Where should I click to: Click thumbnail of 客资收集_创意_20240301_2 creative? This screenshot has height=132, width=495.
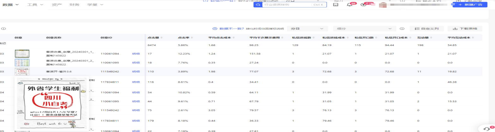22,62
